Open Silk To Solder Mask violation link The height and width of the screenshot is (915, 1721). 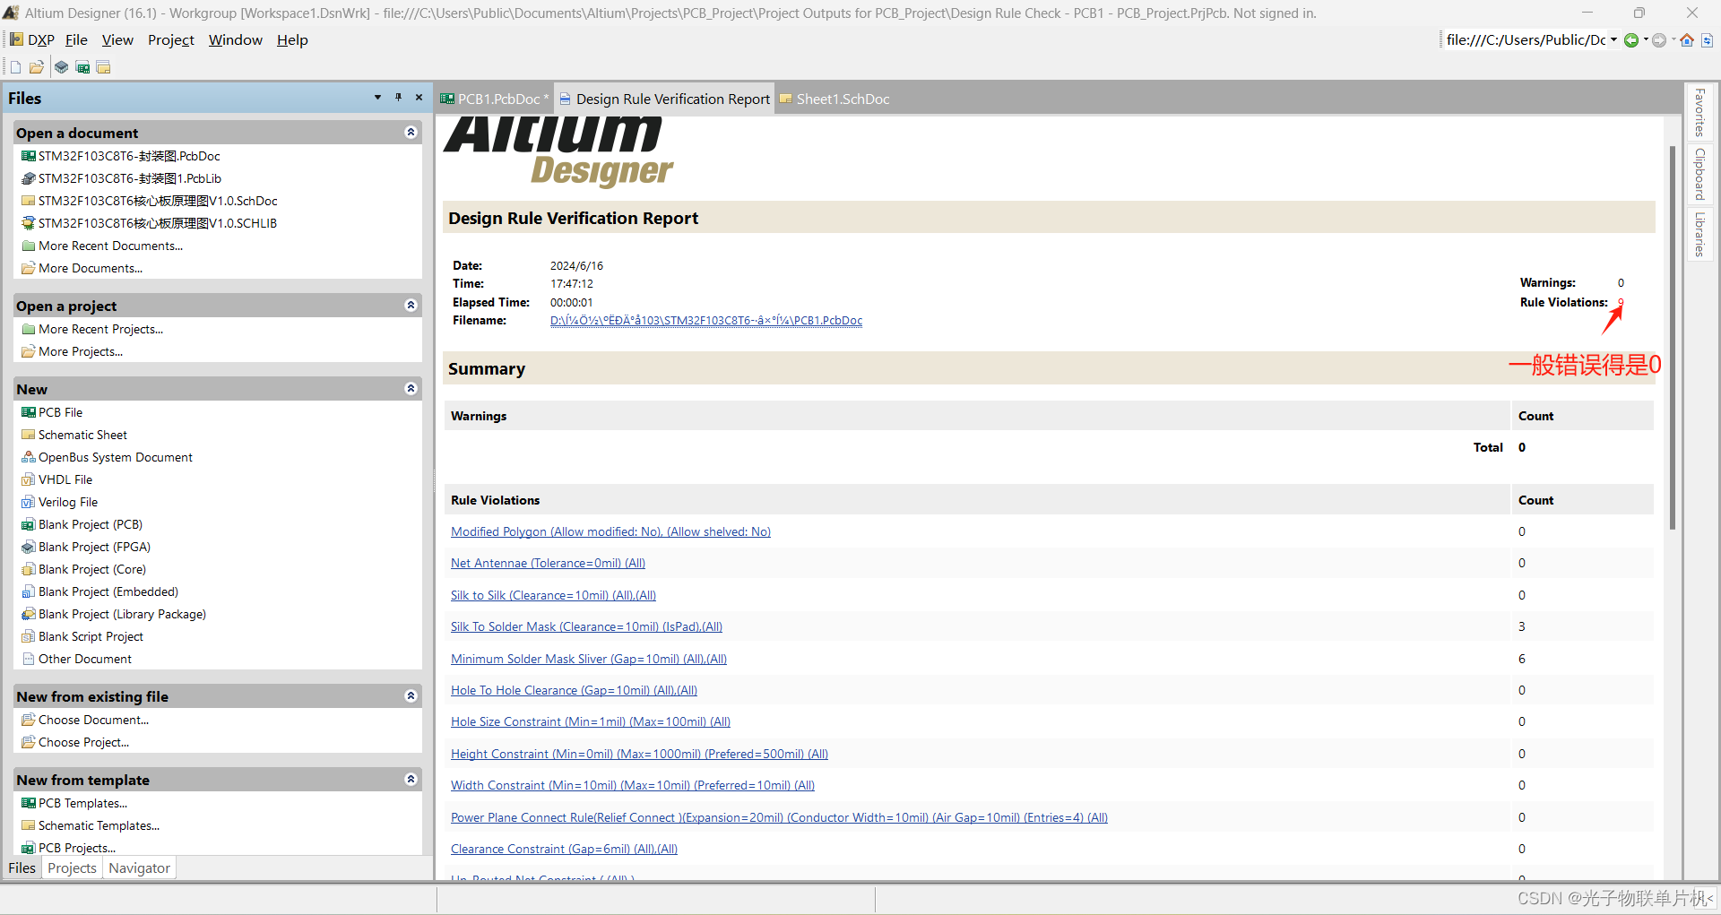point(586,626)
